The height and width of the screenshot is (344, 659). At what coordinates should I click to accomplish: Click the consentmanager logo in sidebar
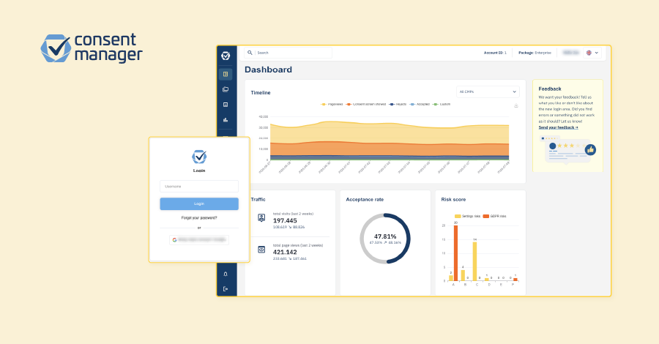click(x=226, y=56)
